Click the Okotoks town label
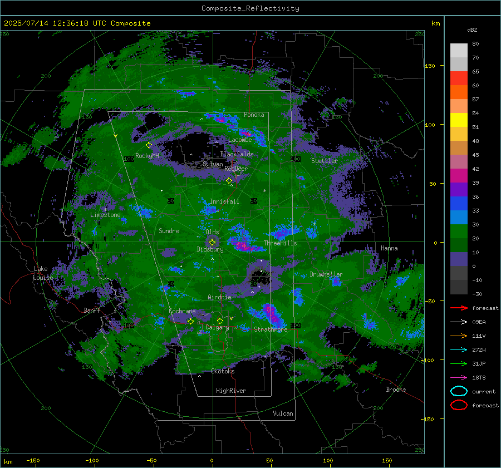The image size is (501, 468). [223, 371]
